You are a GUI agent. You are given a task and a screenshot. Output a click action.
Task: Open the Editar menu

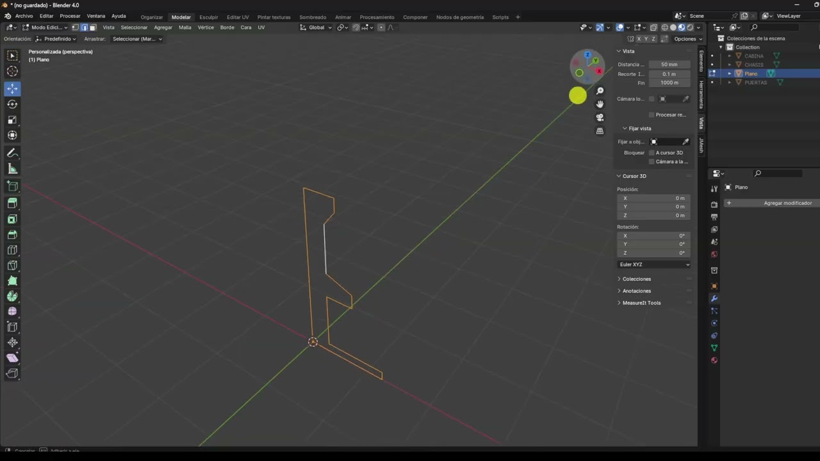coord(47,16)
